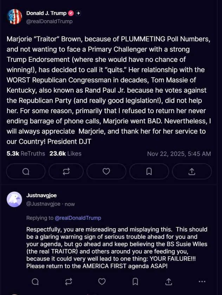ReTruth the Donald J. Trump post
Screen dimensions: 222x295
click(x=66, y=171)
